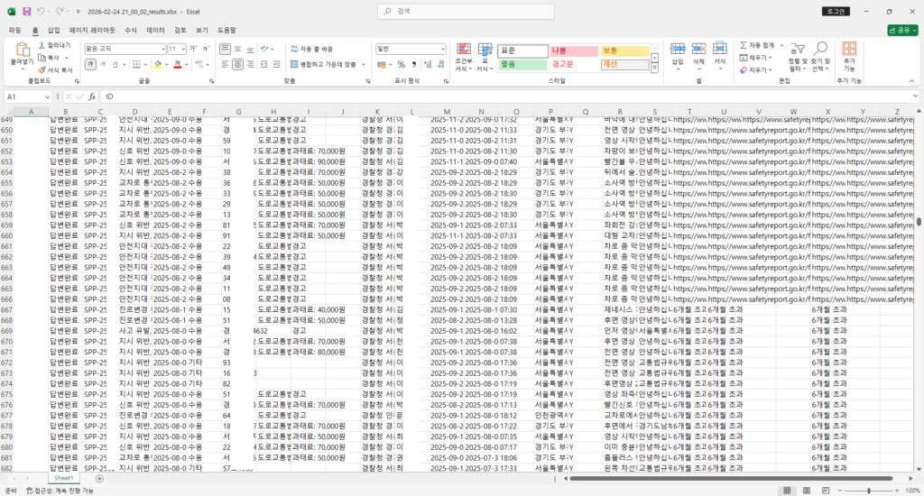Click the 로그인 (Sign in) button
Viewport: 924px width, 496px height.
pyautogui.click(x=834, y=12)
